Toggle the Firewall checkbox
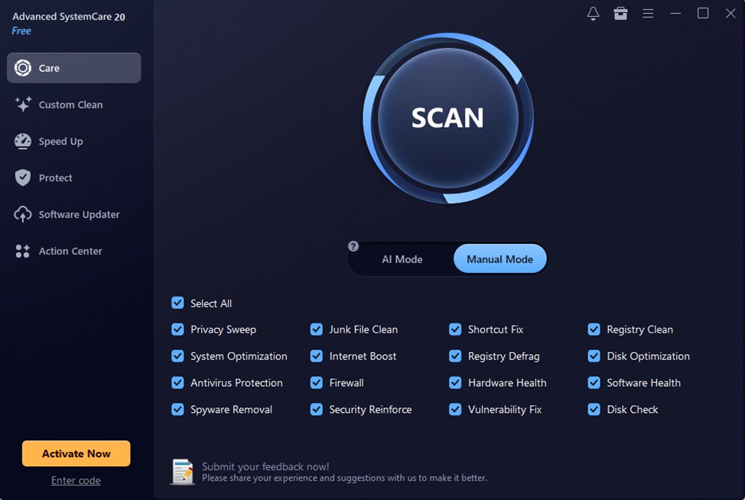The image size is (745, 500). click(x=317, y=382)
